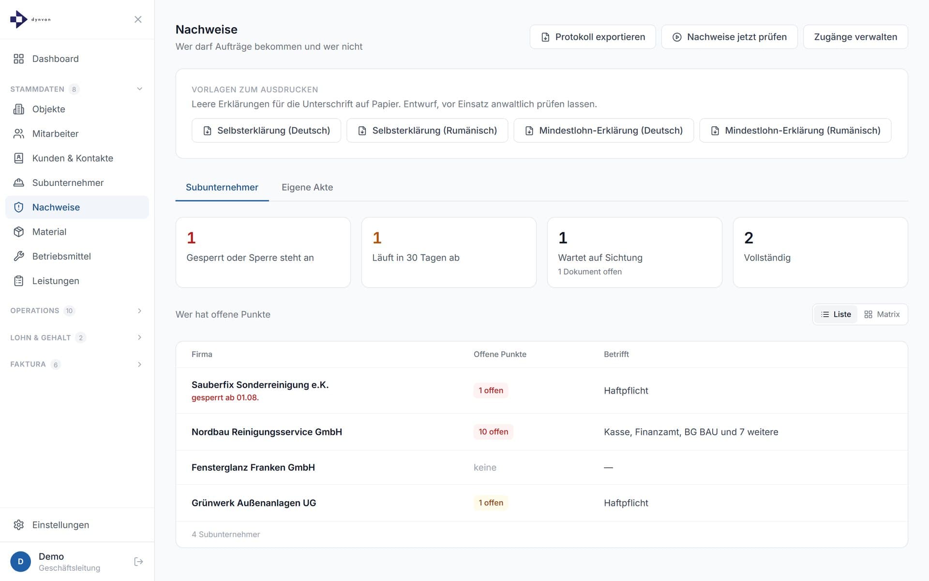Click the Betriebsmittel wrench icon
929x581 pixels.
click(18, 256)
